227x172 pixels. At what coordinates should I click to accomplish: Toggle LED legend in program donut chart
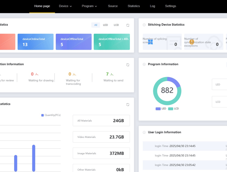(x=161, y=109)
